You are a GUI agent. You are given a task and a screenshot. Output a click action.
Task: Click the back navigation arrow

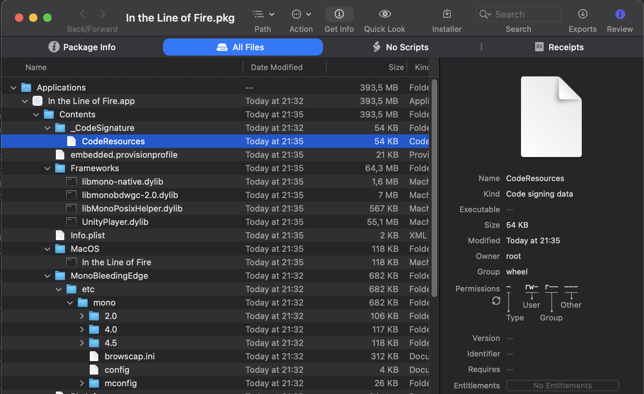pos(82,14)
